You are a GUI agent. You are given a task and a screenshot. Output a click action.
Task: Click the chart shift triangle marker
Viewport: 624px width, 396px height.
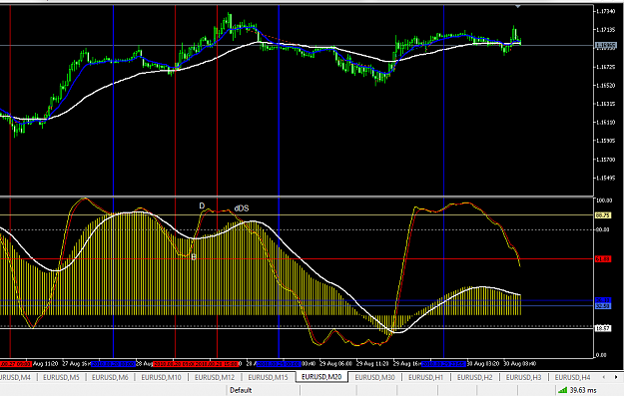pyautogui.click(x=518, y=7)
